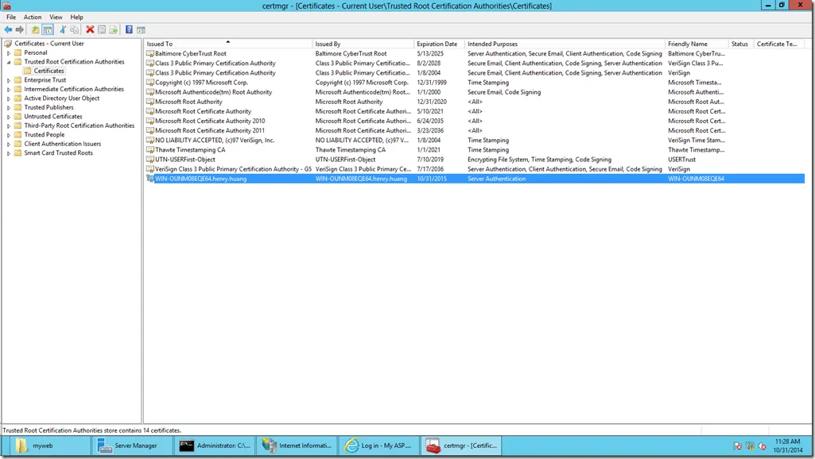Select the Microsoft Authenticode(tm) Root Authority row
Screen dimensions: 815x459
(x=475, y=92)
